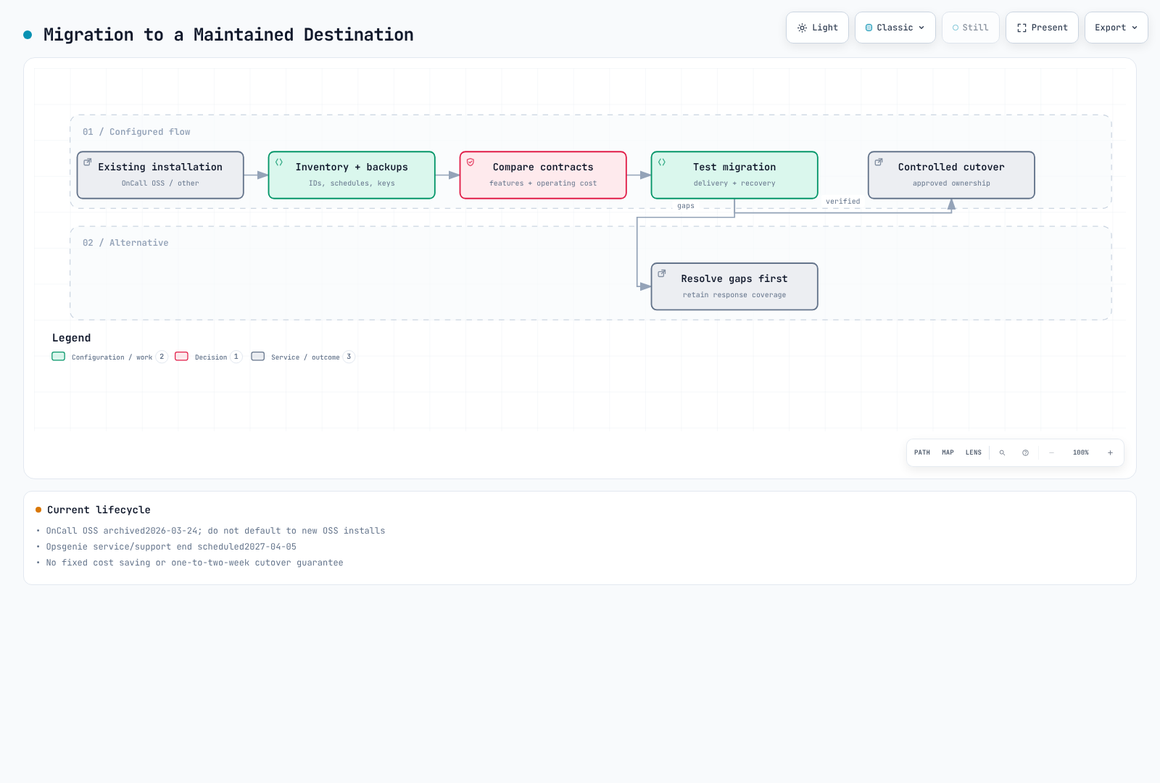The width and height of the screenshot is (1160, 783).
Task: Open the help question-mark icon
Action: (1025, 452)
